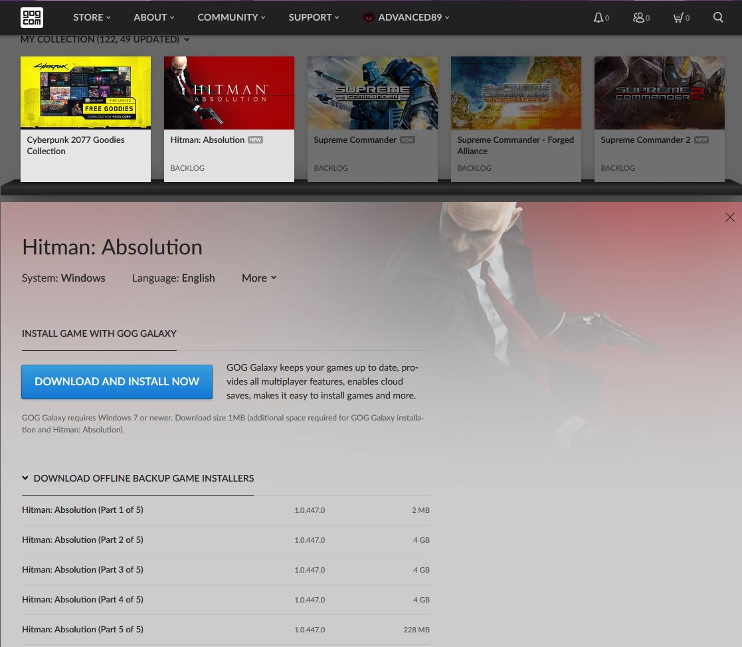Download Hitman: Absolution Part 2 of 5
The width and height of the screenshot is (742, 647).
(x=226, y=540)
